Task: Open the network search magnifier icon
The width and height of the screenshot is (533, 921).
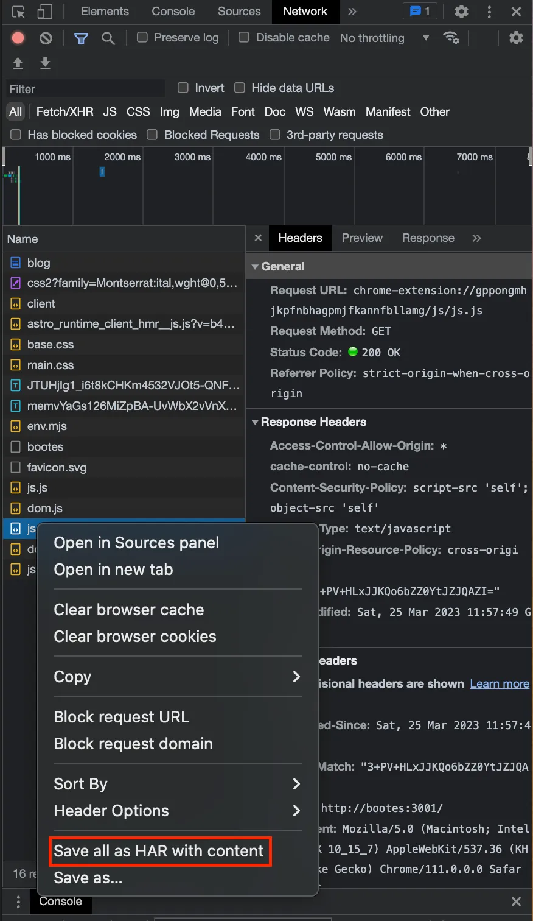Action: pos(108,38)
